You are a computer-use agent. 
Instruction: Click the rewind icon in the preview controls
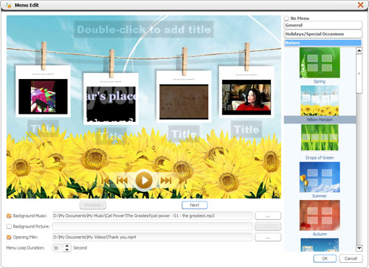pyautogui.click(x=122, y=180)
